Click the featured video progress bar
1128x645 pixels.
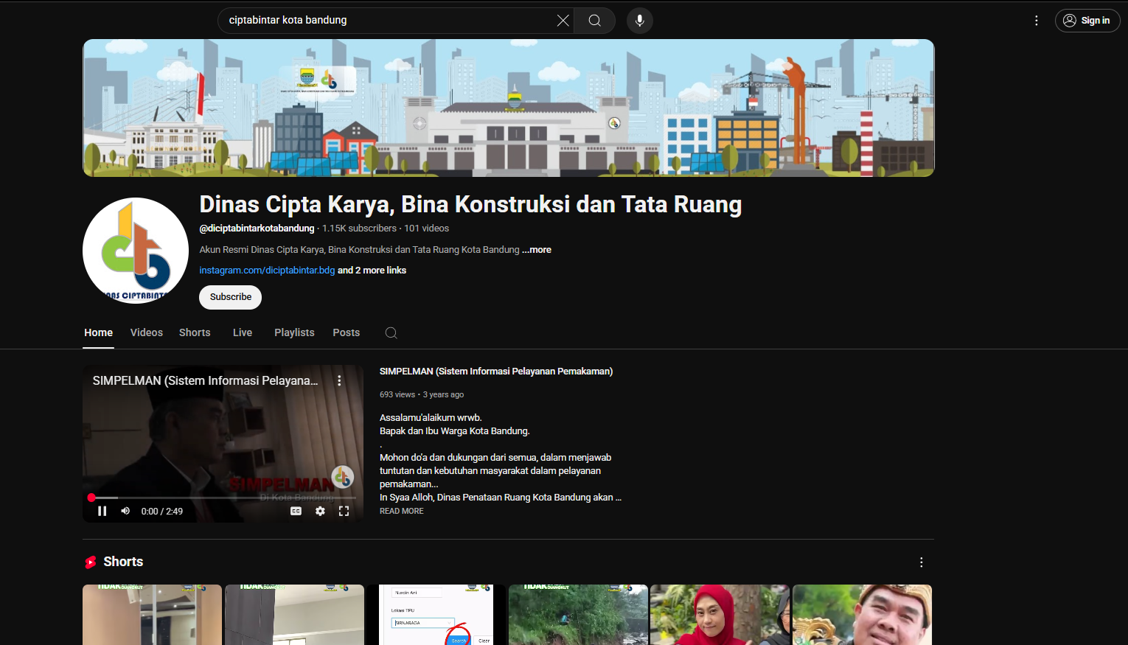(223, 498)
